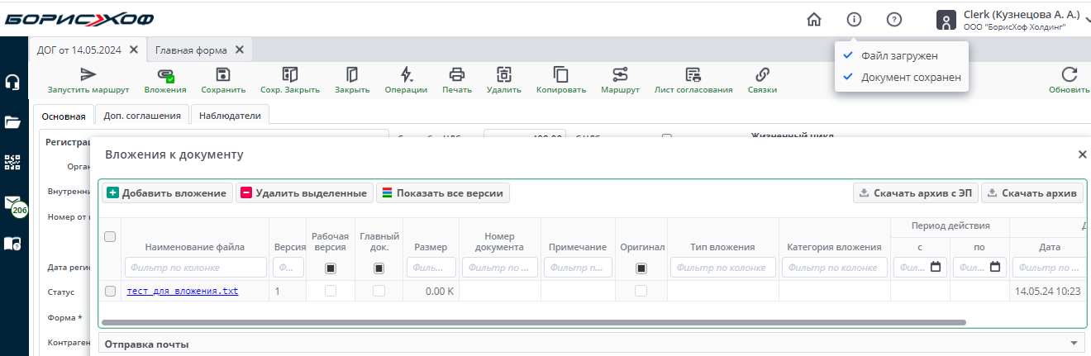Click the Запустить маршрут toolbar icon
The image size is (1091, 356).
pos(88,74)
